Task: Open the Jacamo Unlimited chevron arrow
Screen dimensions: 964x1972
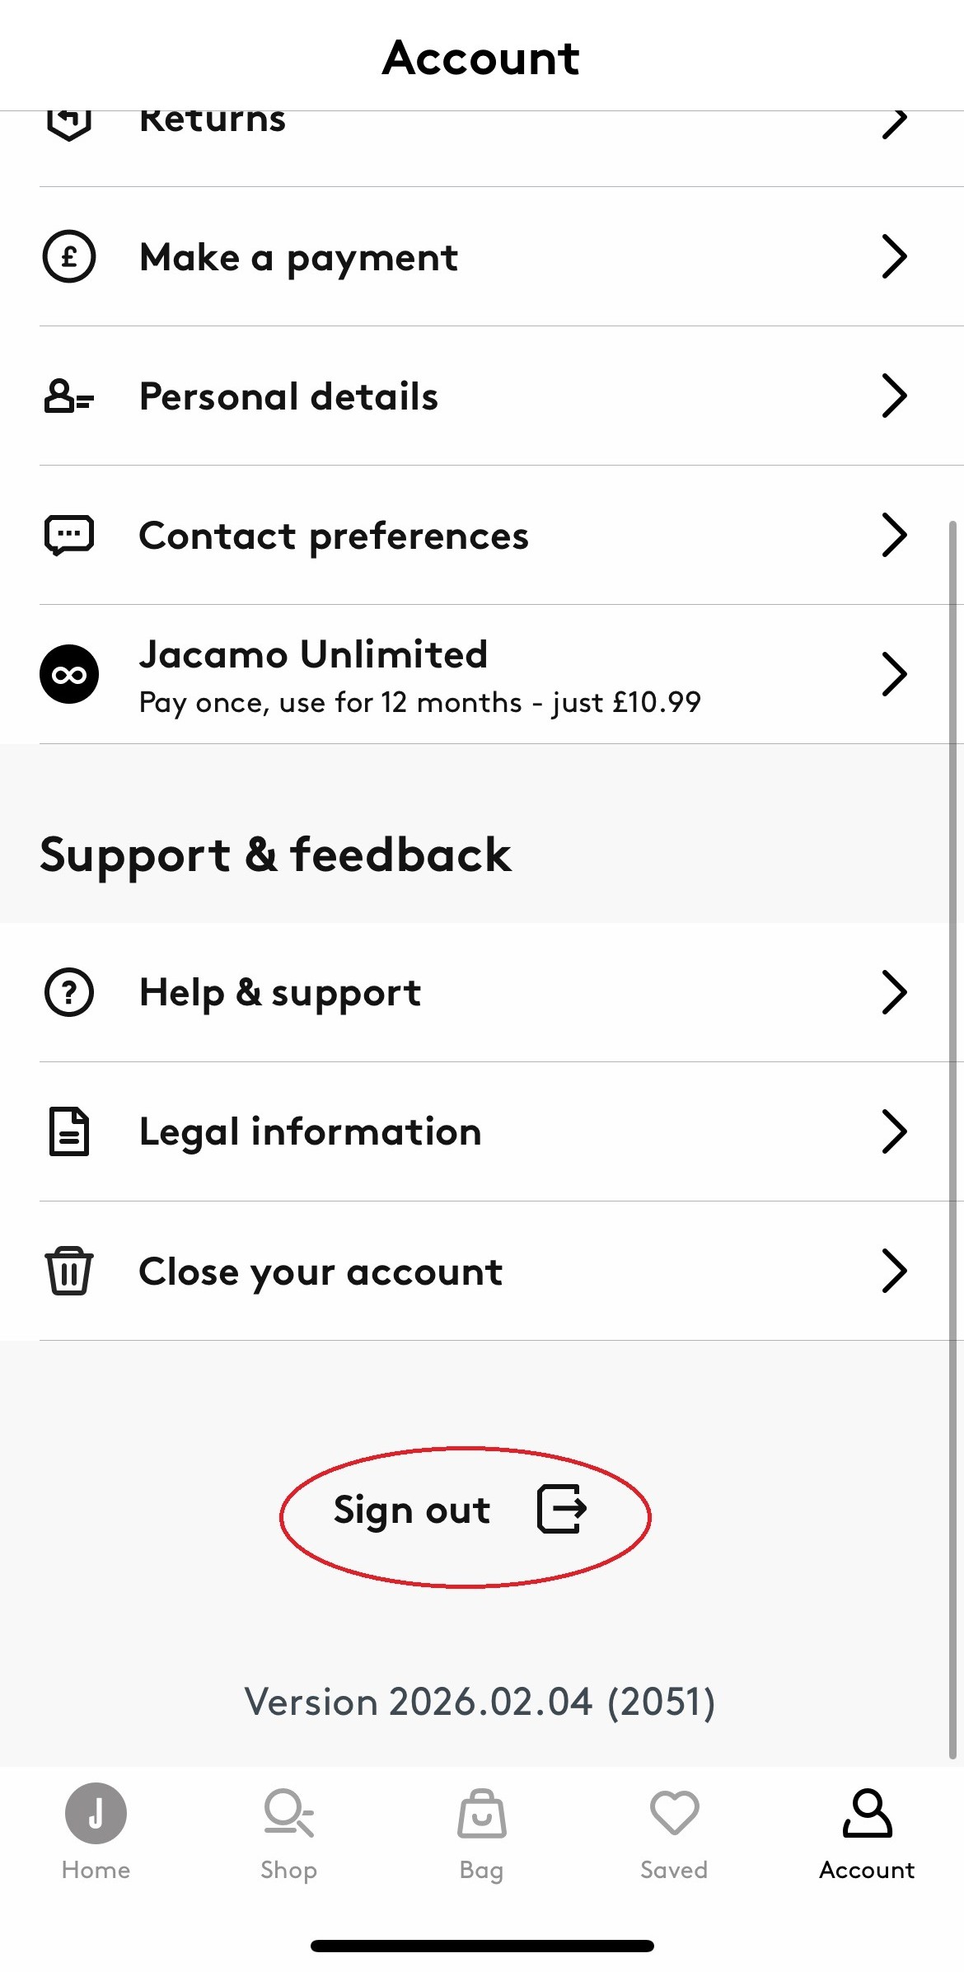Action: pyautogui.click(x=894, y=674)
